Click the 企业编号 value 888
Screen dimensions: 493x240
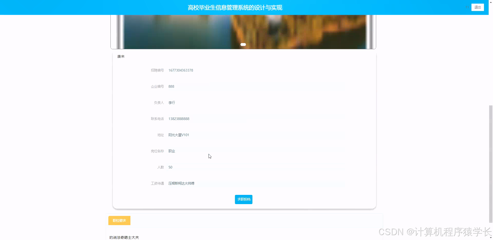(x=171, y=86)
